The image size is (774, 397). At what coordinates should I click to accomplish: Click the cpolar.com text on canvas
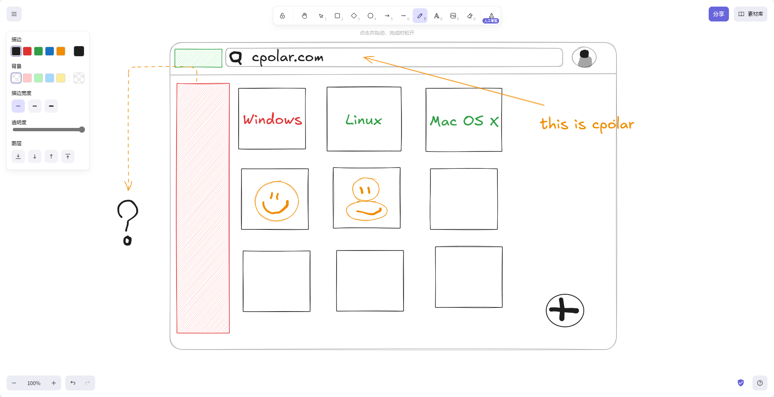click(287, 57)
